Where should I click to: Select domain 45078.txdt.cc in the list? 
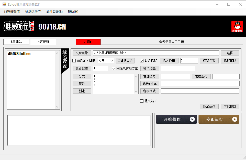coord(19,54)
